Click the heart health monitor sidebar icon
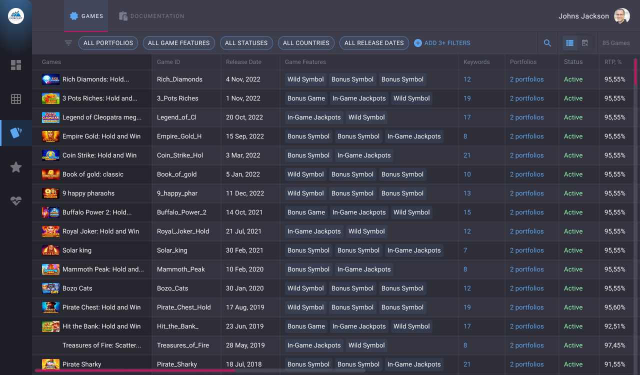The image size is (640, 375). coord(16,201)
